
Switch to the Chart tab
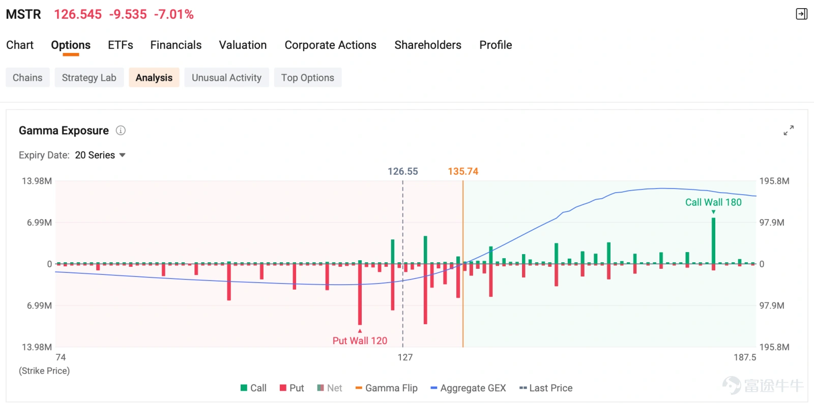click(x=20, y=45)
